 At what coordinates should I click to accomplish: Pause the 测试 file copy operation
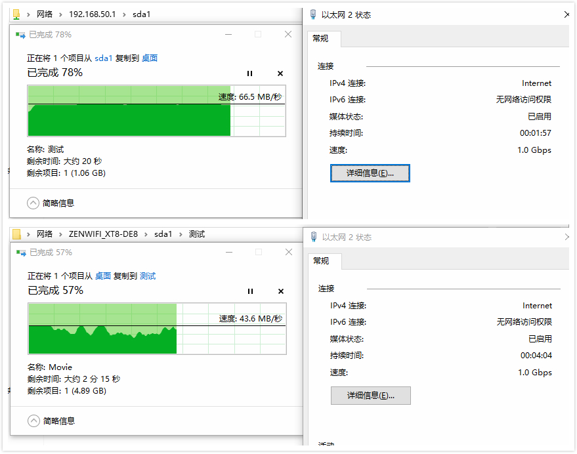click(249, 73)
